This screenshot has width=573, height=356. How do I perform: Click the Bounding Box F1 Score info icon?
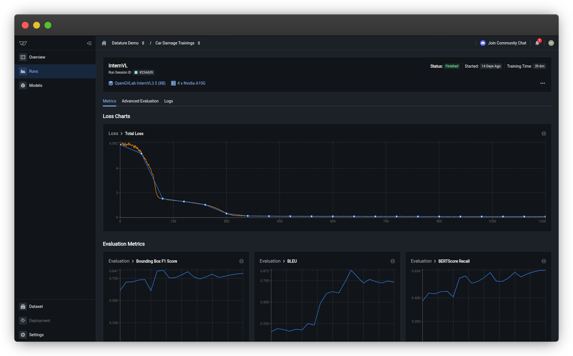click(241, 261)
